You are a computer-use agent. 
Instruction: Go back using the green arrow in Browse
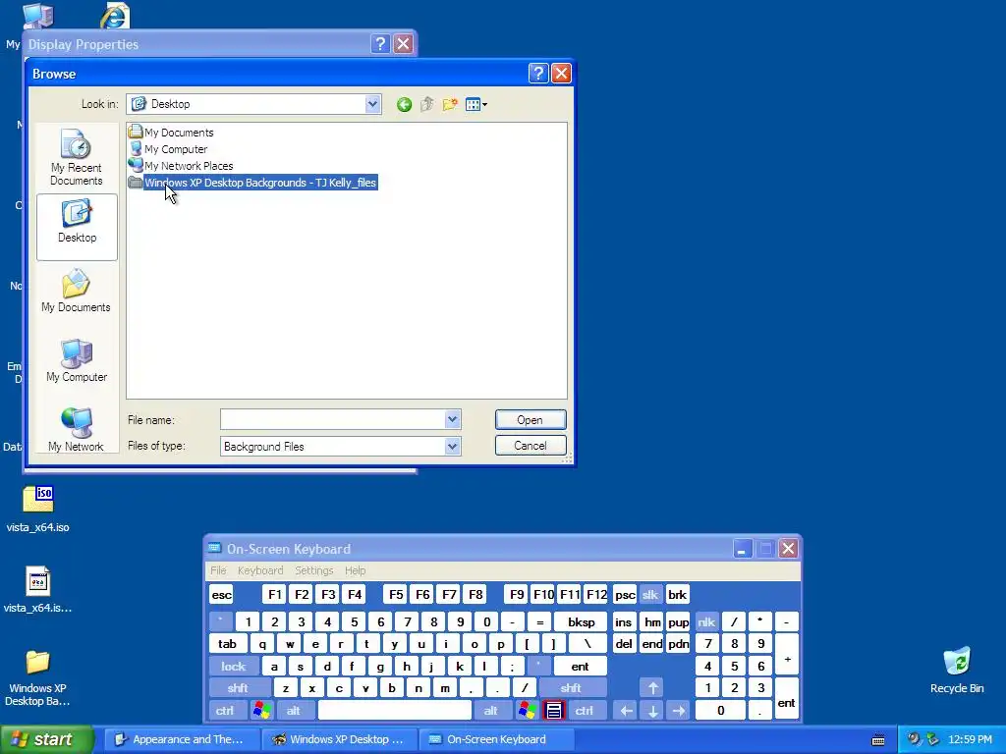pyautogui.click(x=404, y=104)
